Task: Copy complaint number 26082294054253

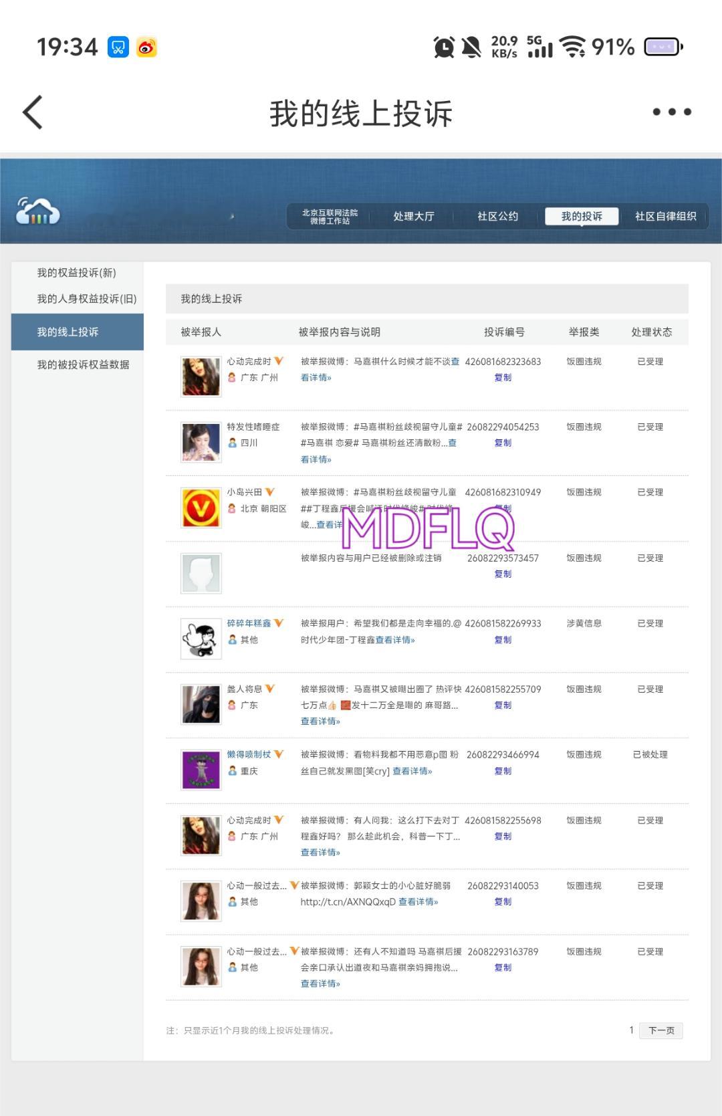Action: tap(503, 443)
